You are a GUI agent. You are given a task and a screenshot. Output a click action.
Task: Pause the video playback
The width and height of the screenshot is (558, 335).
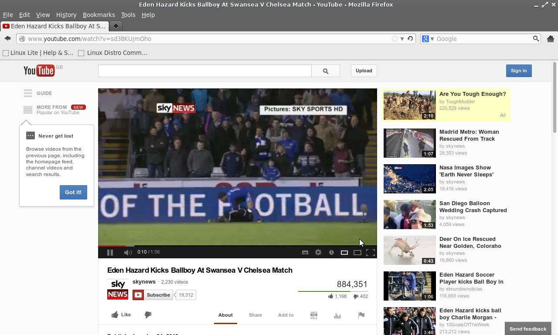(110, 252)
